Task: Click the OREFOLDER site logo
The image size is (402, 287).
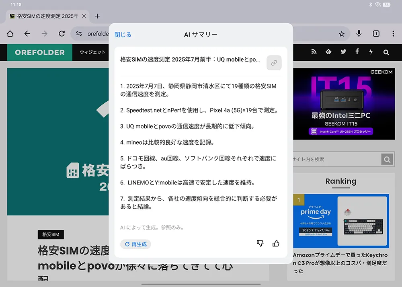Action: pos(40,52)
